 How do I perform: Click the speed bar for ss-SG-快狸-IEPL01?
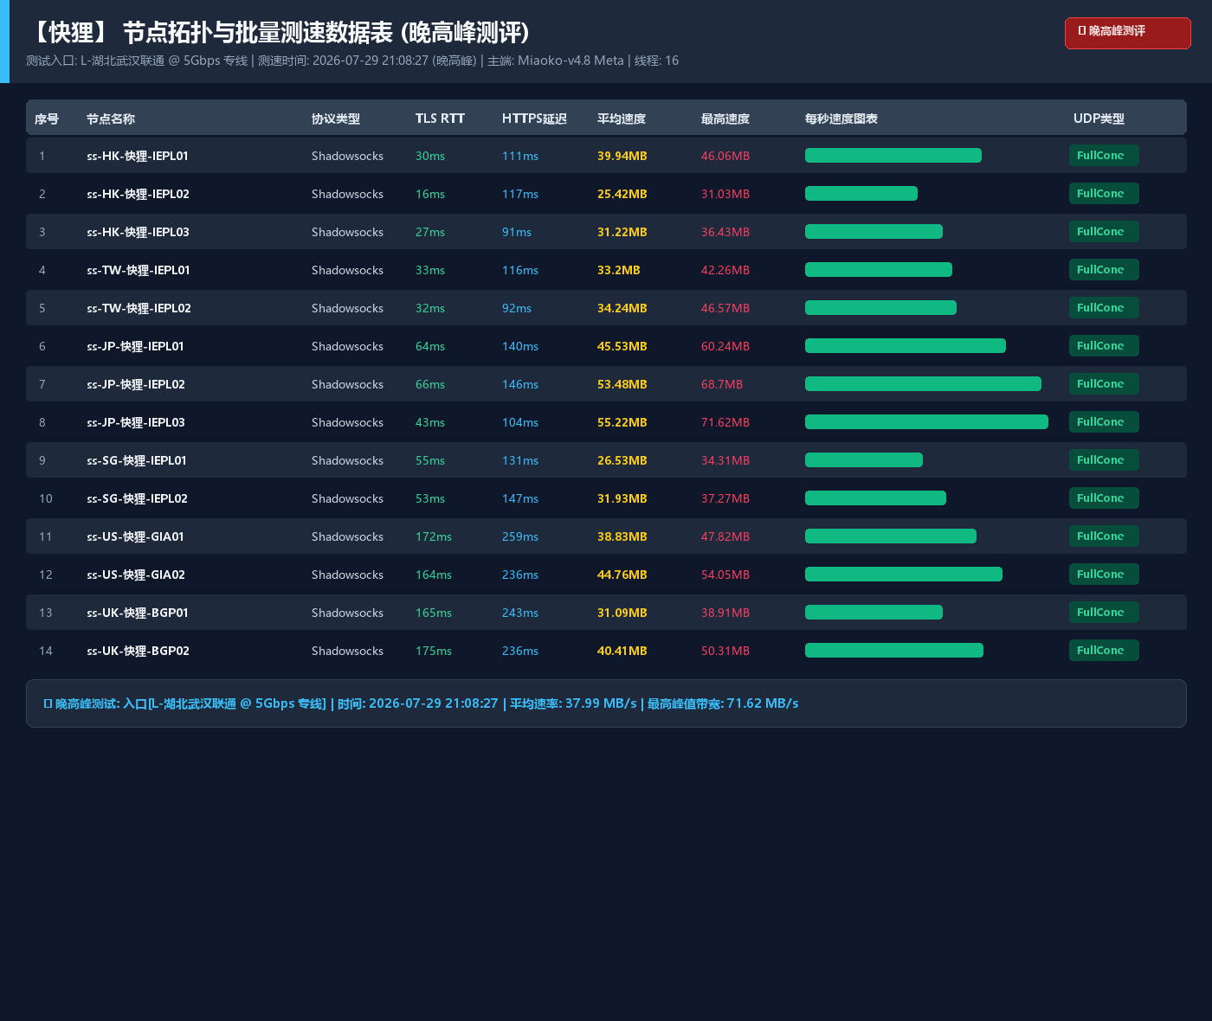pyautogui.click(x=864, y=460)
